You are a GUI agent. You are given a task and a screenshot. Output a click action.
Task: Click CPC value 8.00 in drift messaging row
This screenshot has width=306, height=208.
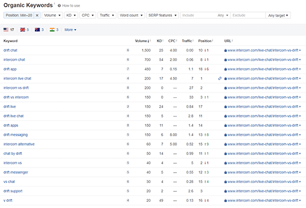174,135
